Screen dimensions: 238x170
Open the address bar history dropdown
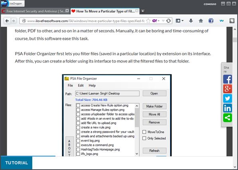tap(163, 21)
